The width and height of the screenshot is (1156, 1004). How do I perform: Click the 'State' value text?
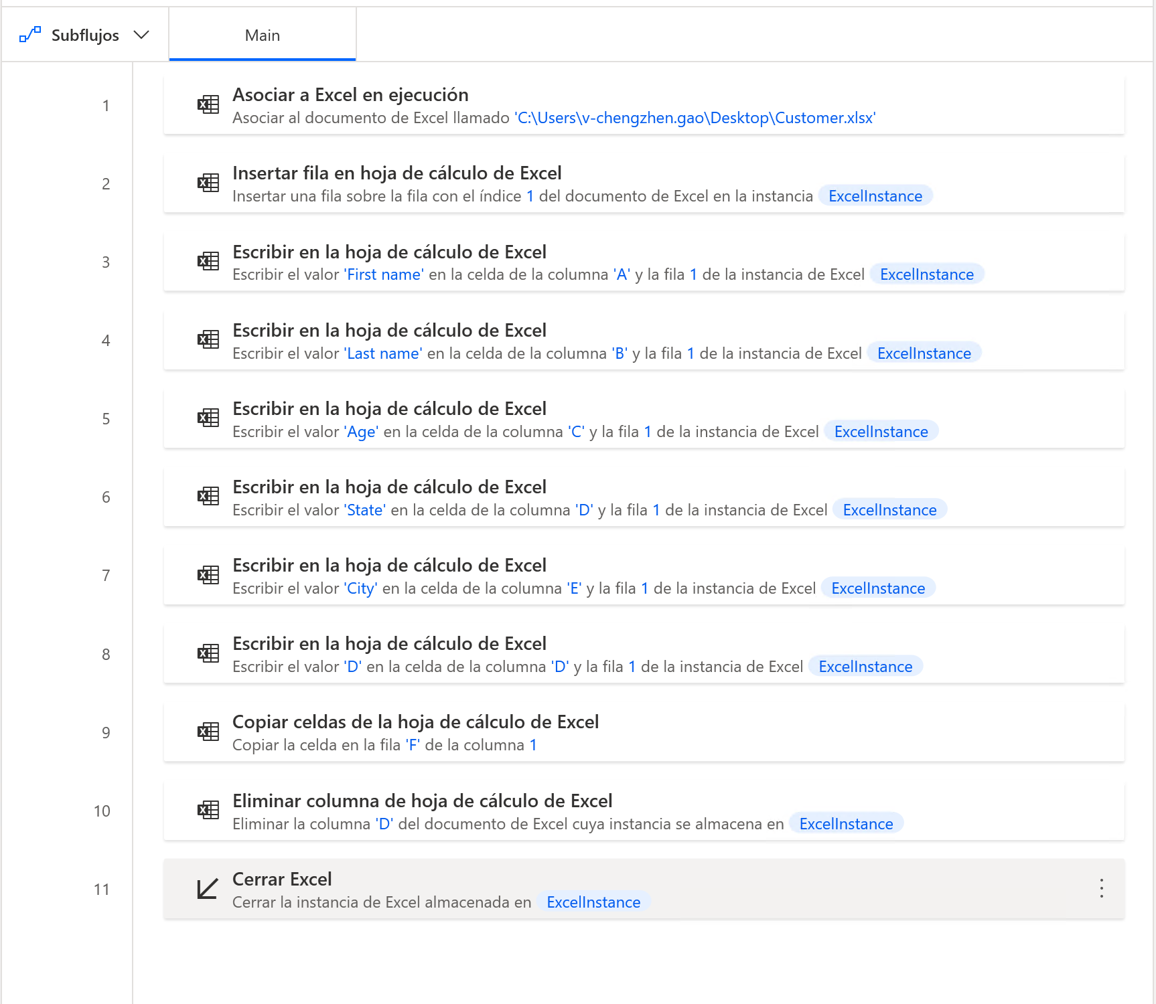click(365, 510)
